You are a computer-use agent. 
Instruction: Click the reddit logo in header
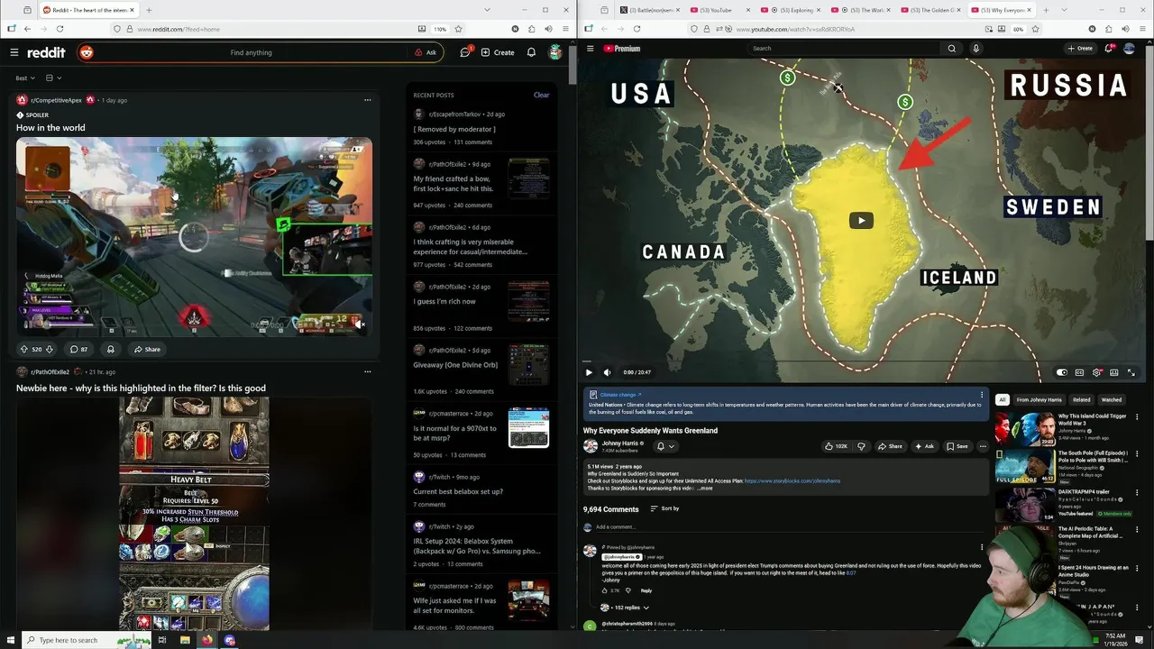click(x=47, y=52)
